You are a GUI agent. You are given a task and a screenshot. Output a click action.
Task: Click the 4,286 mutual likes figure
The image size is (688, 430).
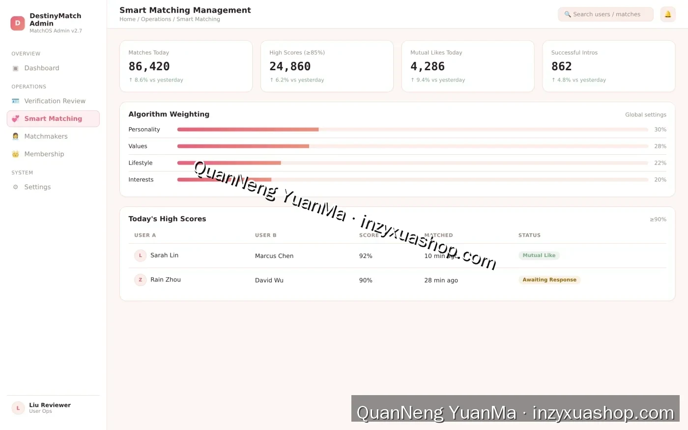click(428, 66)
